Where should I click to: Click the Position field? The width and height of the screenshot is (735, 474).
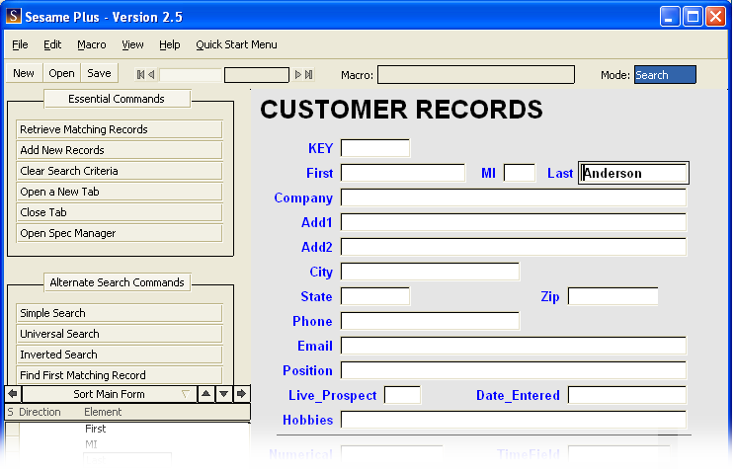click(514, 370)
